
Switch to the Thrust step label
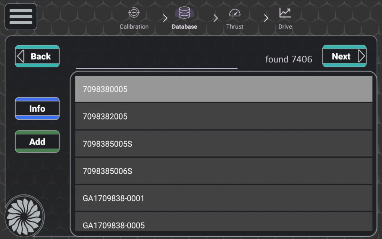coord(235,27)
